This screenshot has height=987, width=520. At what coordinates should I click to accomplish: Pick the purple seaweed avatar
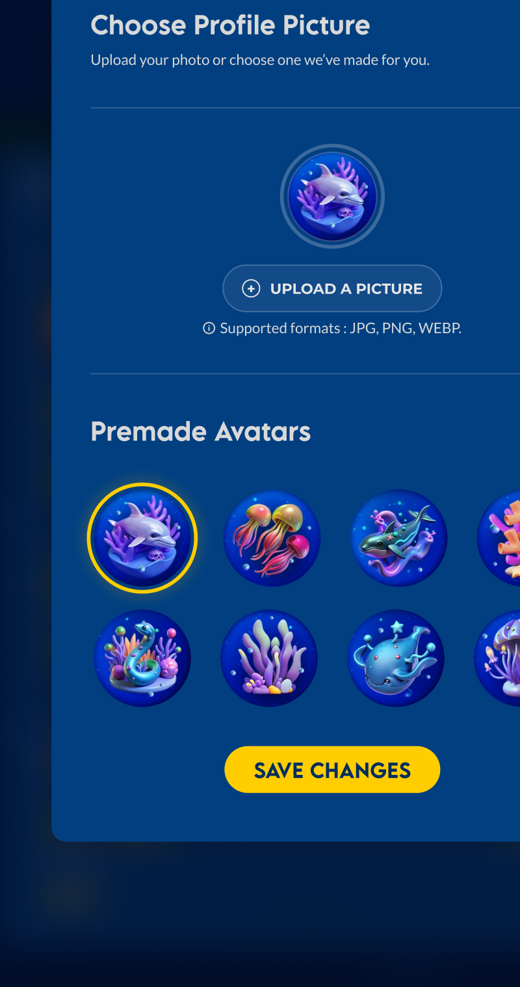pyautogui.click(x=269, y=658)
